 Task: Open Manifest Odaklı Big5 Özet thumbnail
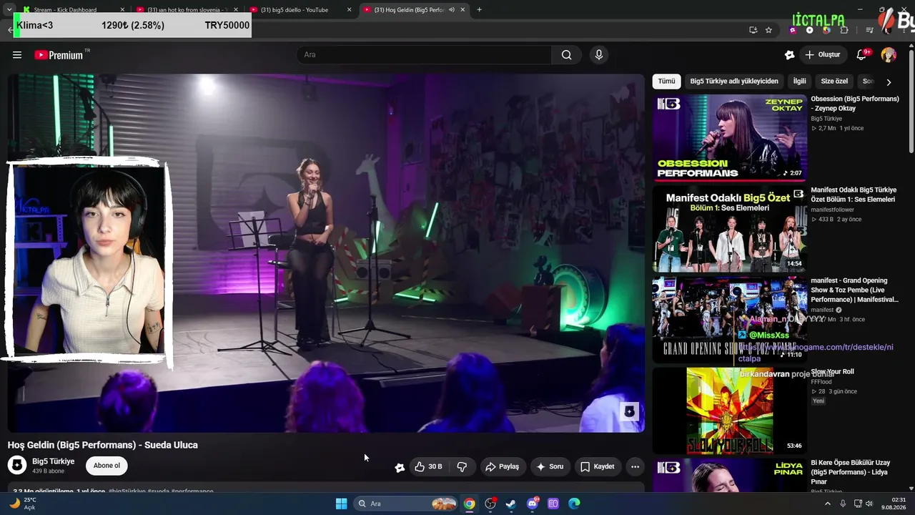tap(729, 229)
